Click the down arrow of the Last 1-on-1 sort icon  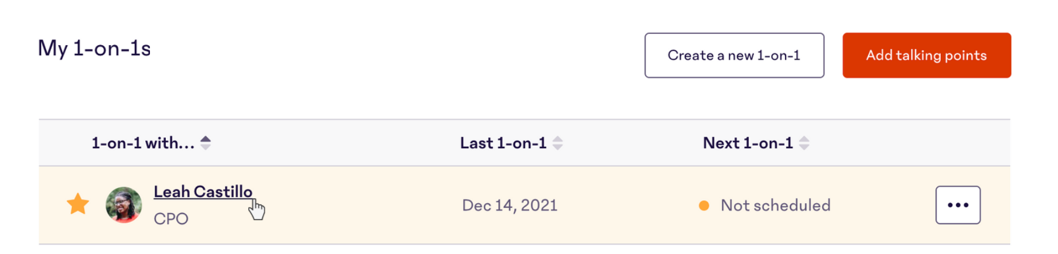(558, 147)
